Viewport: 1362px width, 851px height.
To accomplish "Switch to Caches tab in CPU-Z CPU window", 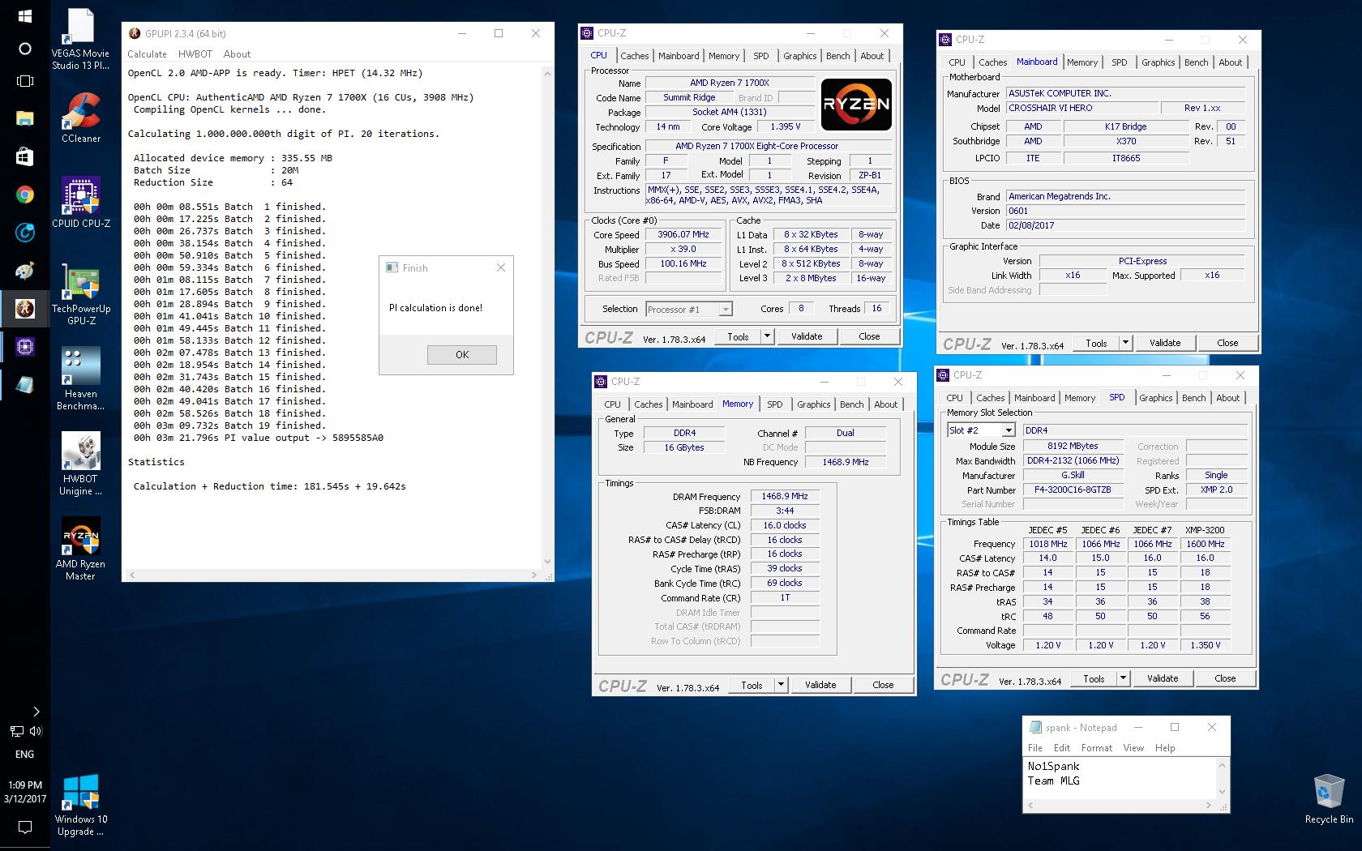I will [x=634, y=56].
